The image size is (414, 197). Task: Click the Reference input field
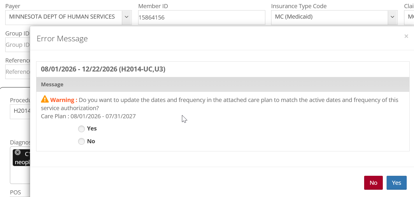click(17, 72)
